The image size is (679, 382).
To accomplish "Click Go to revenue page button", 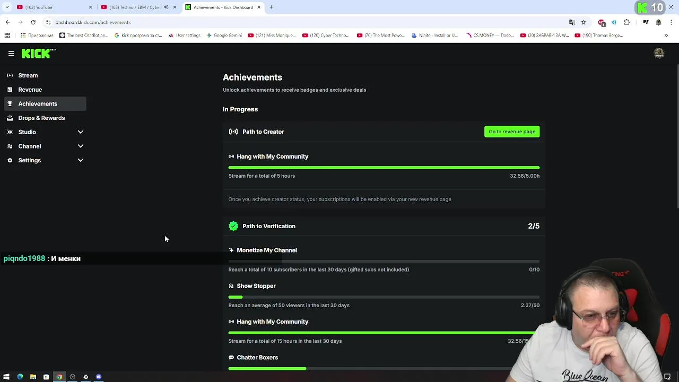I will click(x=512, y=132).
